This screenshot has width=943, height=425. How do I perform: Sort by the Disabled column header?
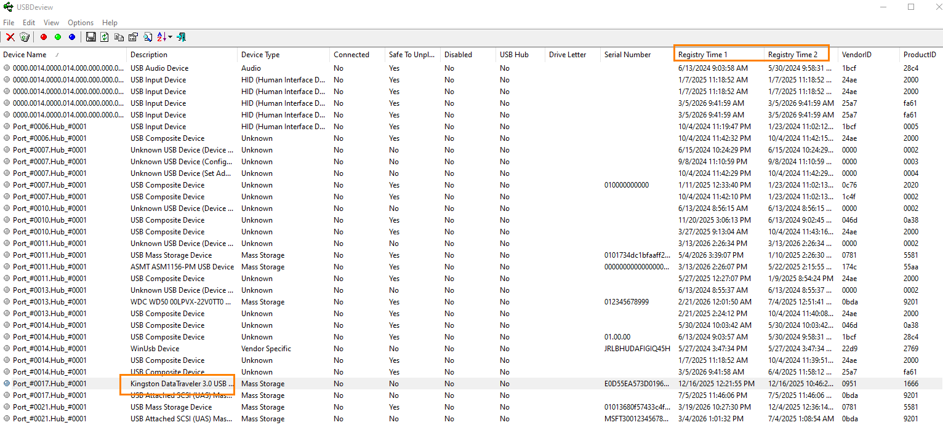pos(468,55)
